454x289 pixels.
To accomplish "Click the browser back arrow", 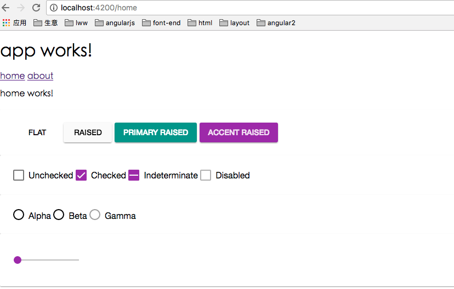I will pyautogui.click(x=6, y=8).
